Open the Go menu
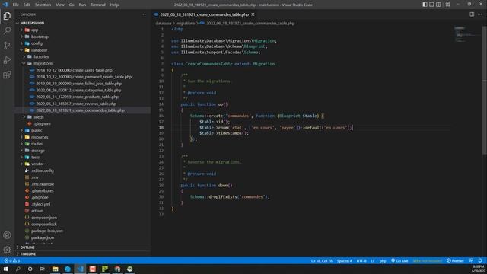This screenshot has width=487, height=274. pyautogui.click(x=72, y=5)
